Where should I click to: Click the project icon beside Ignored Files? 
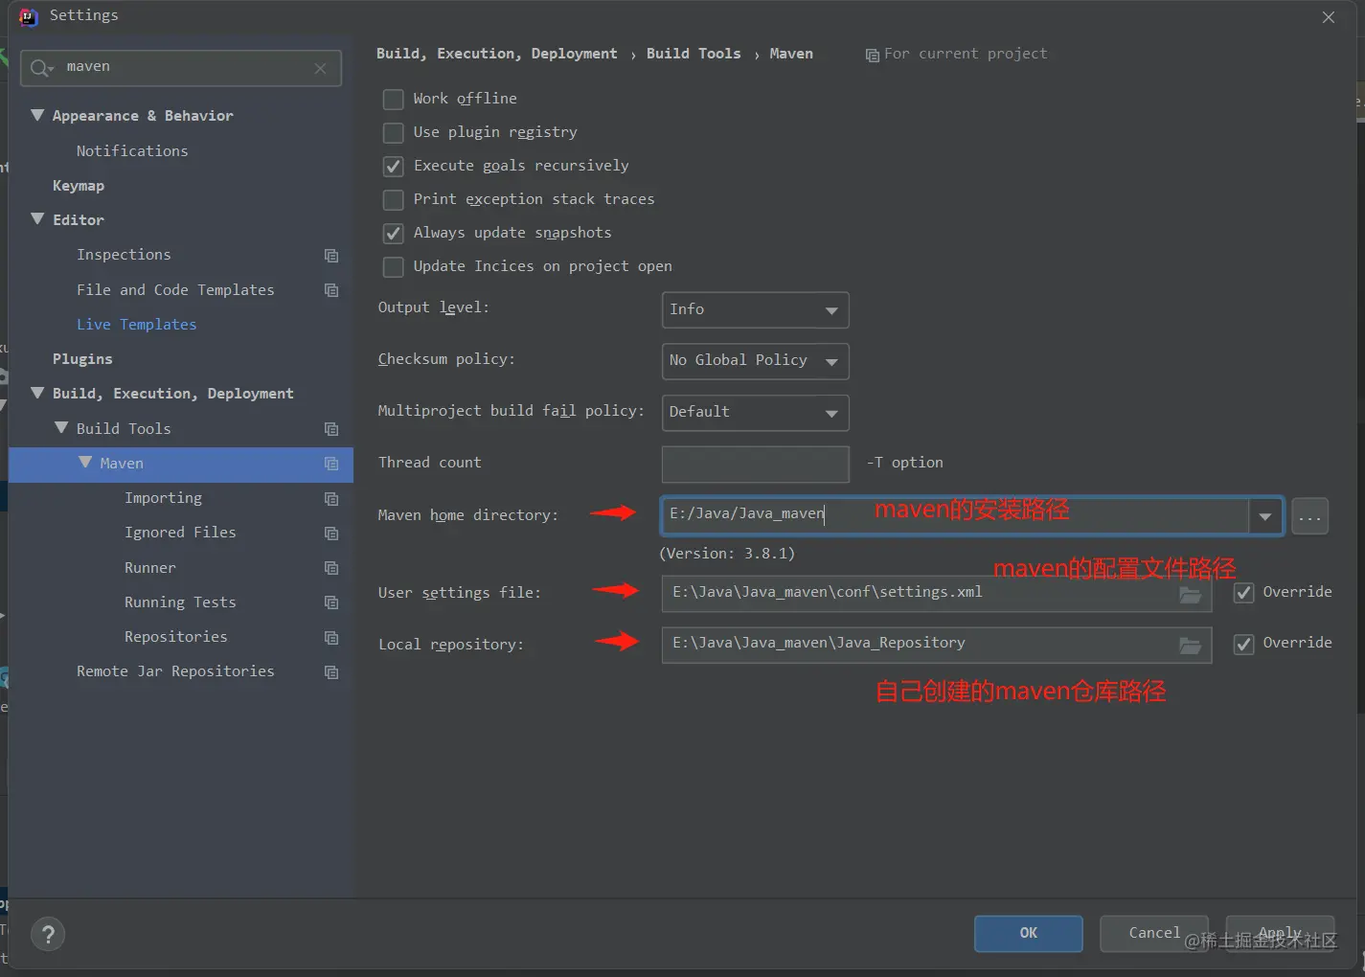331,534
